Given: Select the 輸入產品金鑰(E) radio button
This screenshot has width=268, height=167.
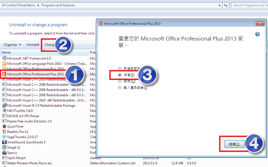Looking at the screenshot, I should point(120,88).
